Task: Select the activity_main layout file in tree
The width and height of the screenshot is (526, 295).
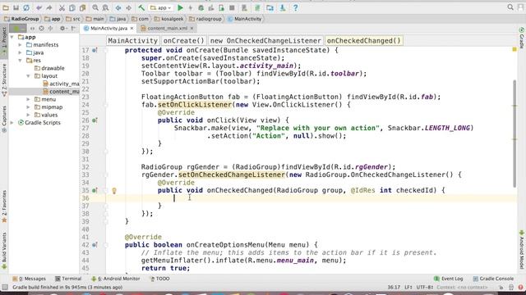Action: click(x=61, y=84)
